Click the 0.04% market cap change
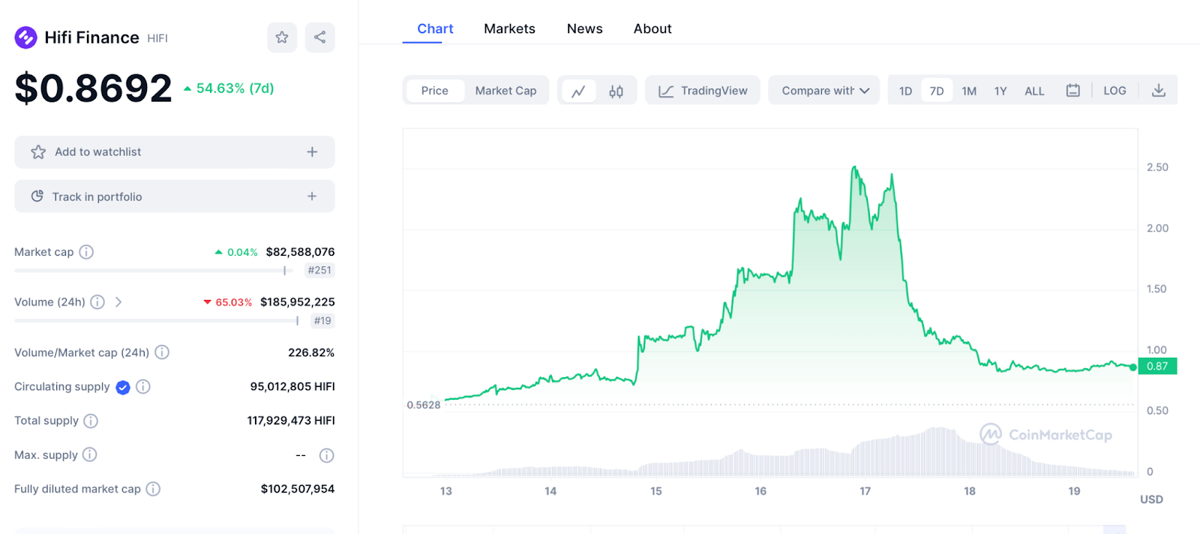This screenshot has height=534, width=1200. [x=236, y=253]
